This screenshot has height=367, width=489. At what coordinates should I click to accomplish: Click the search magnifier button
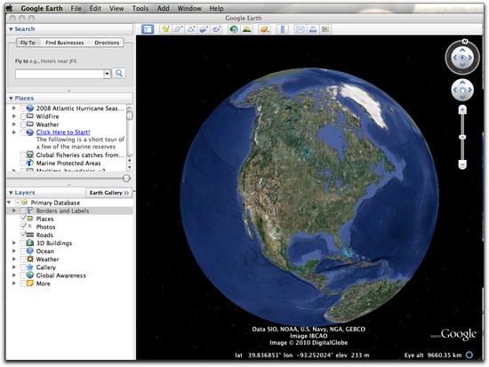pyautogui.click(x=119, y=73)
